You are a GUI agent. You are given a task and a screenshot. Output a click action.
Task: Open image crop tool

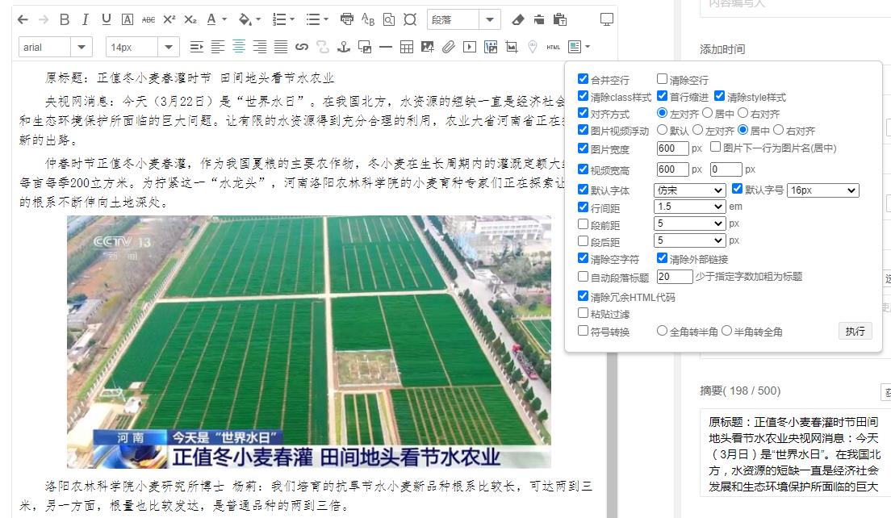coord(512,47)
